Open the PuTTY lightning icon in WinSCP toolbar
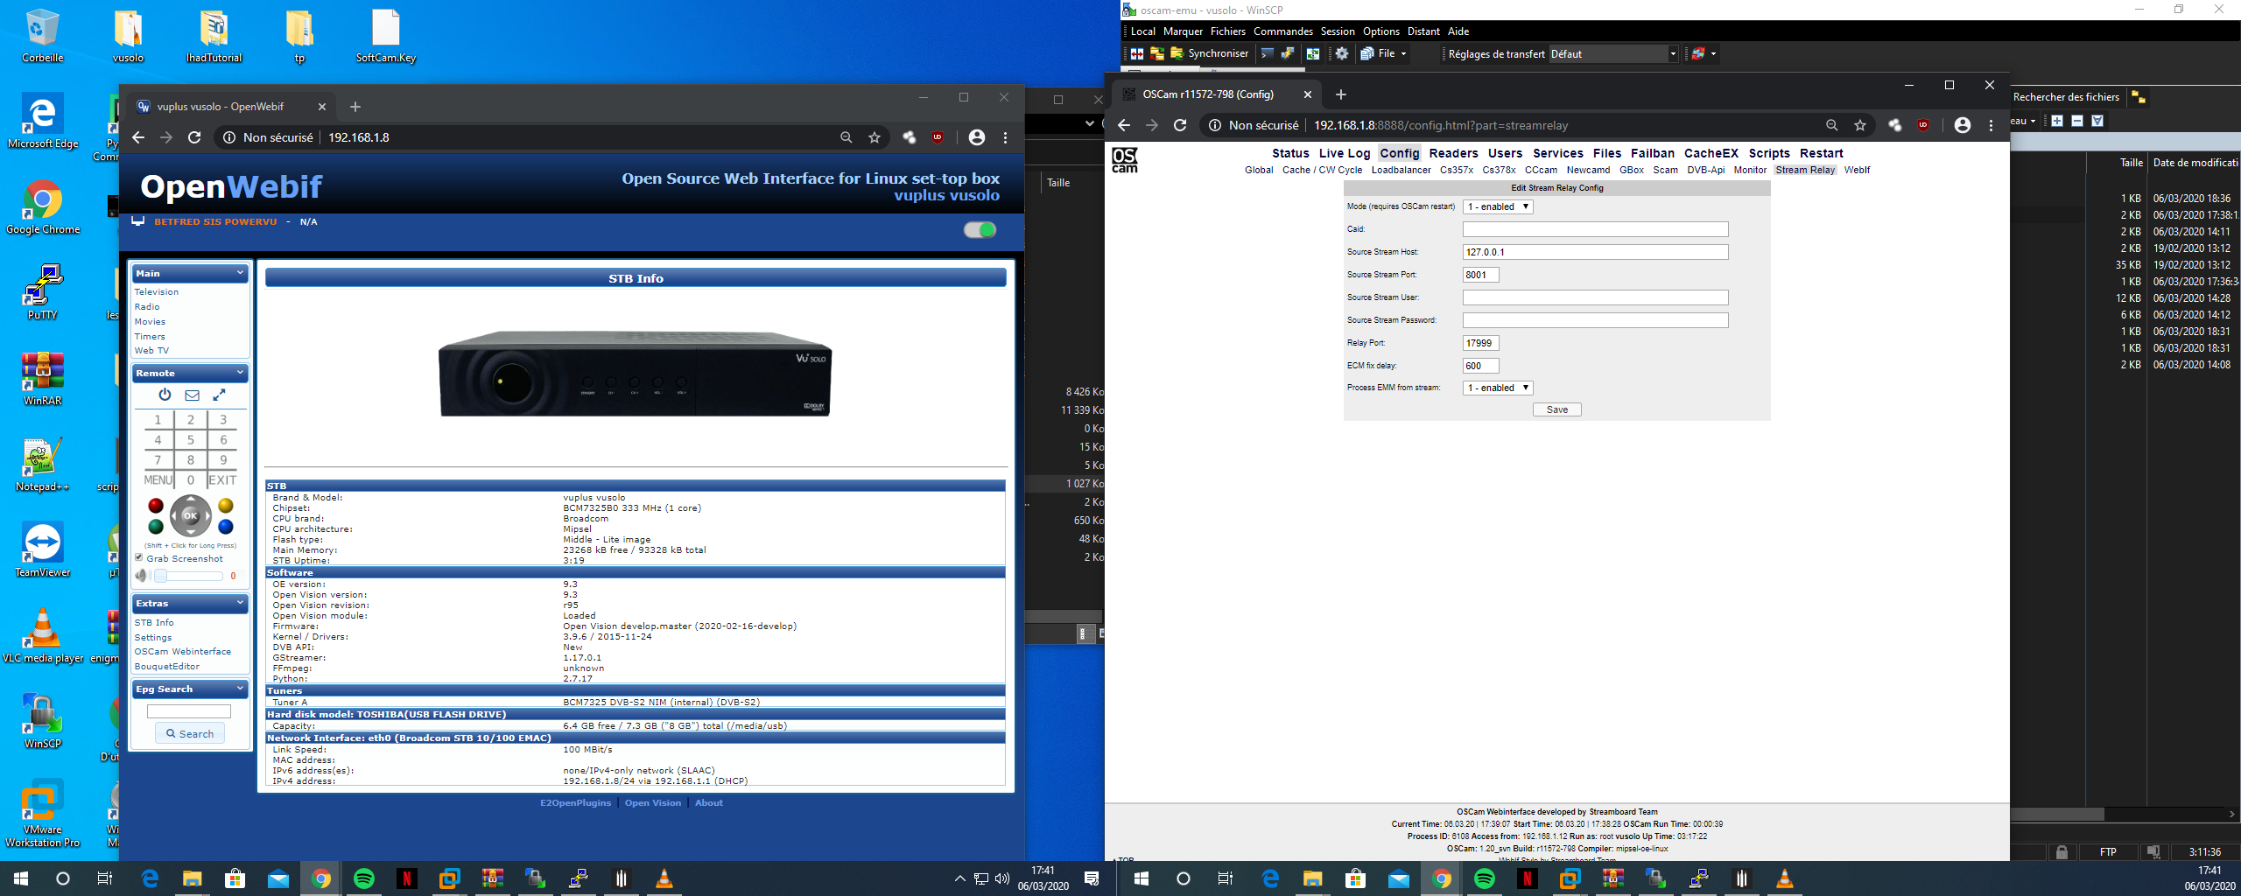Screen dimensions: 2241x896 click(1288, 53)
